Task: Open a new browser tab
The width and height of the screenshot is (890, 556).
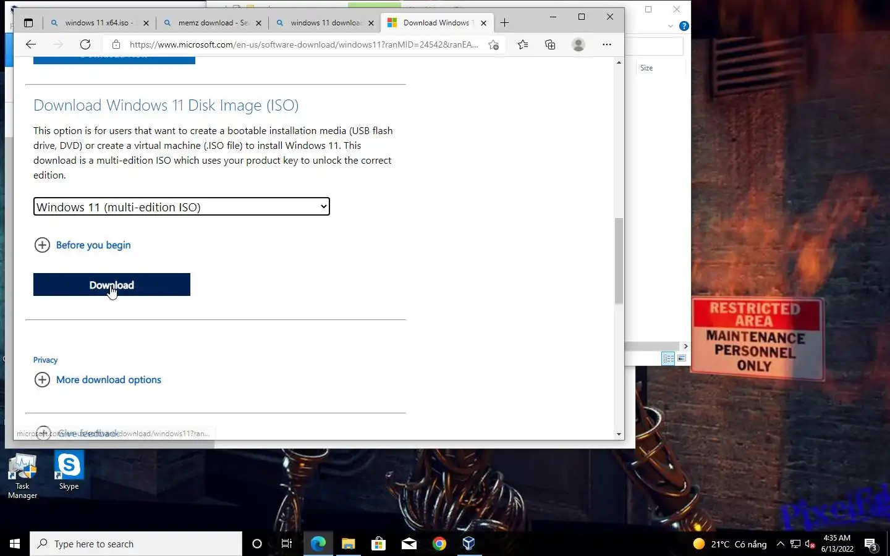Action: [x=504, y=23]
